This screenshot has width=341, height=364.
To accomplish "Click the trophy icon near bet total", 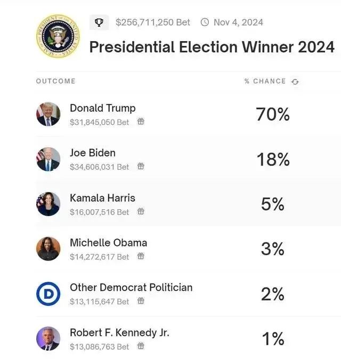I will tap(99, 22).
